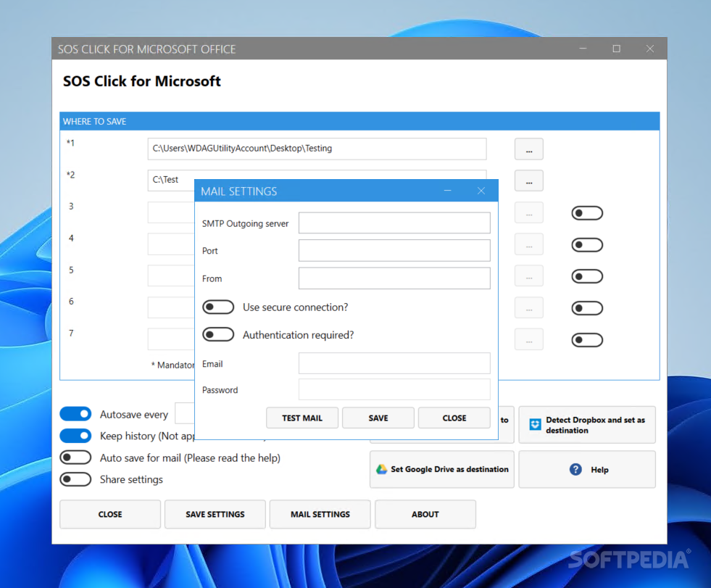This screenshot has height=588, width=711.
Task: Click Set Google Drive as destination
Action: [x=442, y=469]
